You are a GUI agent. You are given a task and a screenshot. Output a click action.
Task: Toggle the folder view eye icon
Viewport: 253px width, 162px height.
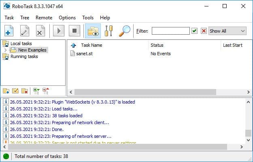(93, 31)
